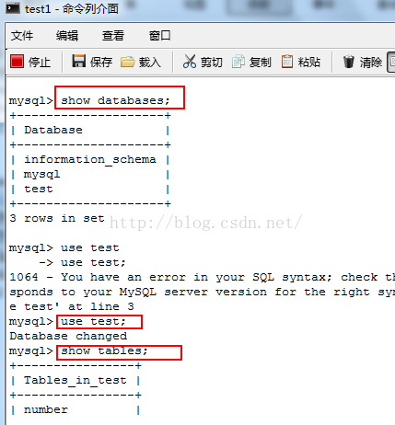
Task: Click the red Stop (停止) icon
Action: (x=17, y=61)
